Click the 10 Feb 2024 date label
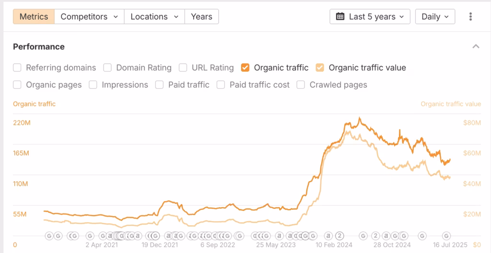Viewport: 491px width, 253px height. click(334, 245)
